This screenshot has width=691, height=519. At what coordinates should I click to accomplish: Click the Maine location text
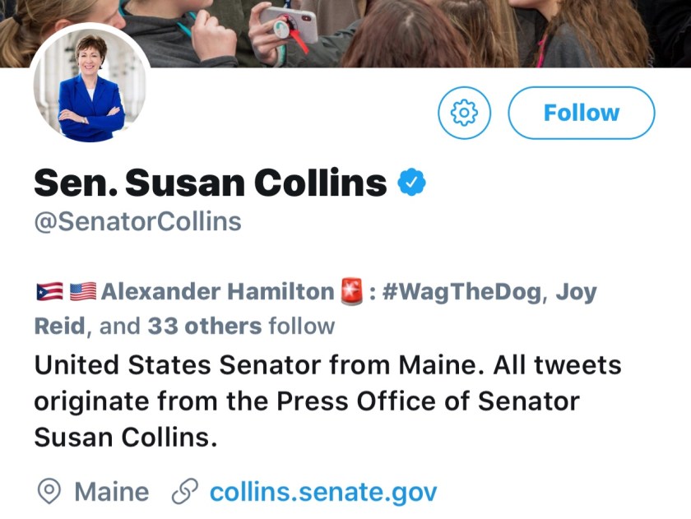coord(112,492)
